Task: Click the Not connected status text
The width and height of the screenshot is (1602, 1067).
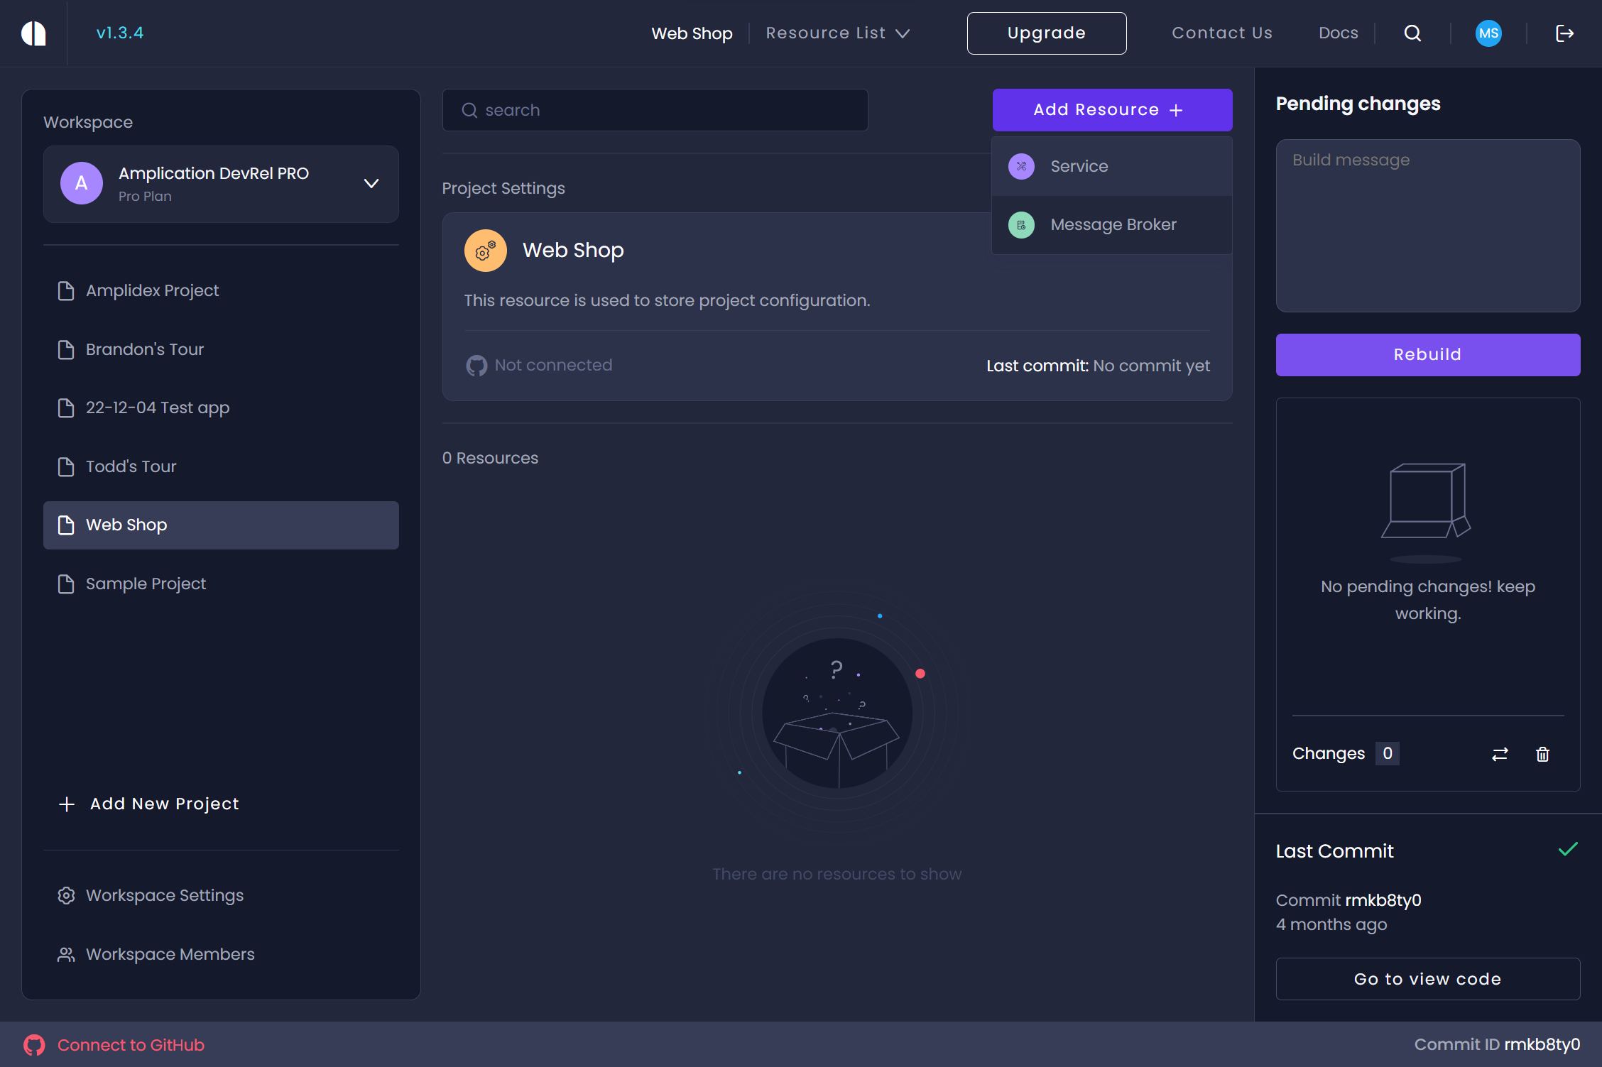Action: pos(553,366)
